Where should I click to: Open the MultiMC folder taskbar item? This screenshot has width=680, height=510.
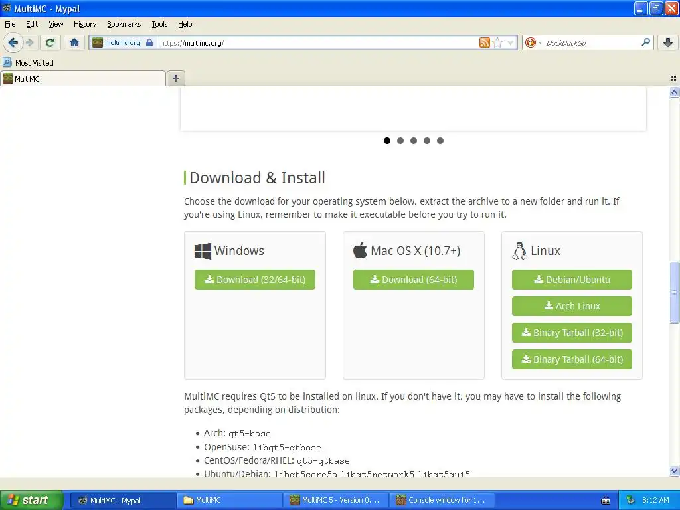(229, 500)
